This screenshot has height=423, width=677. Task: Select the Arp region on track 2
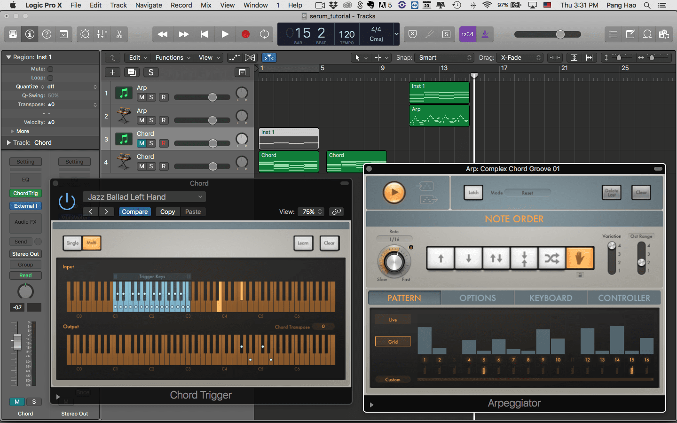pos(439,116)
